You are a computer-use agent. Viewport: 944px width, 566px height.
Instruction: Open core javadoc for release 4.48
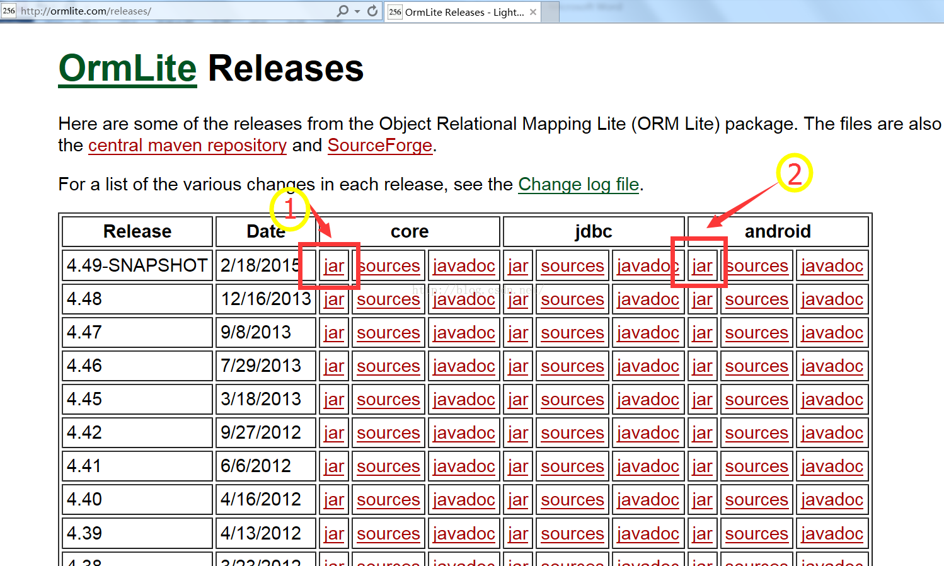(x=464, y=299)
